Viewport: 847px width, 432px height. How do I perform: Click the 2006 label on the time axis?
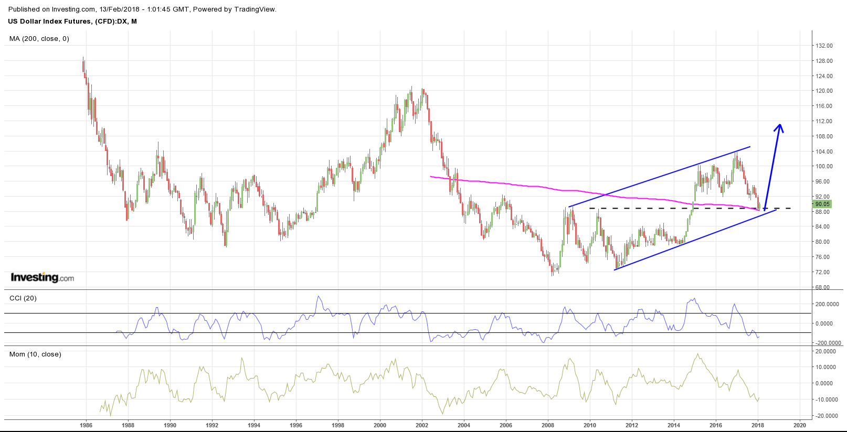[506, 425]
